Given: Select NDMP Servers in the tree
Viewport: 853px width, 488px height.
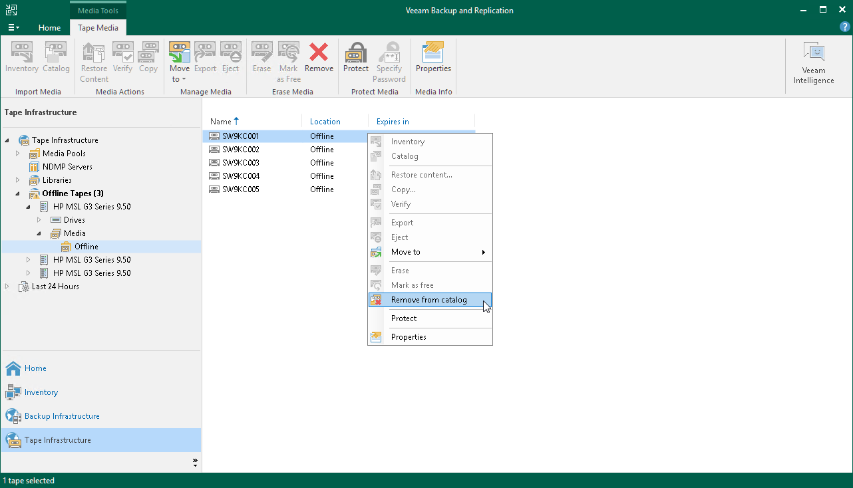Looking at the screenshot, I should [67, 167].
